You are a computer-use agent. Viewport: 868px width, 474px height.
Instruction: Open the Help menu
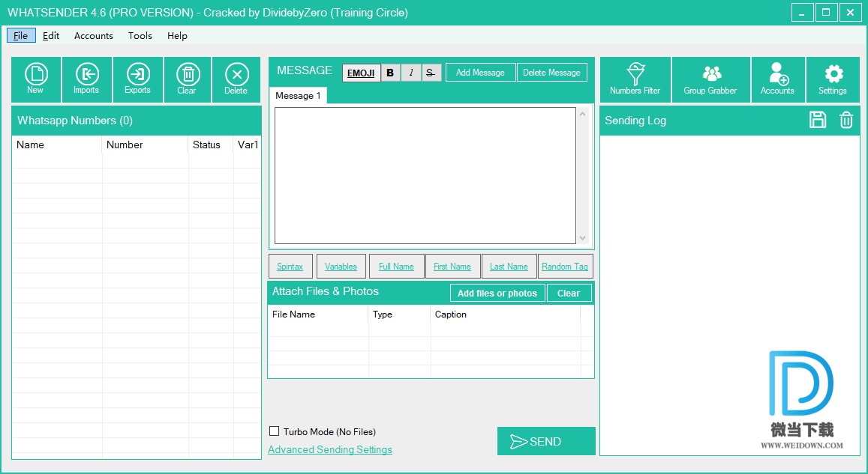177,35
